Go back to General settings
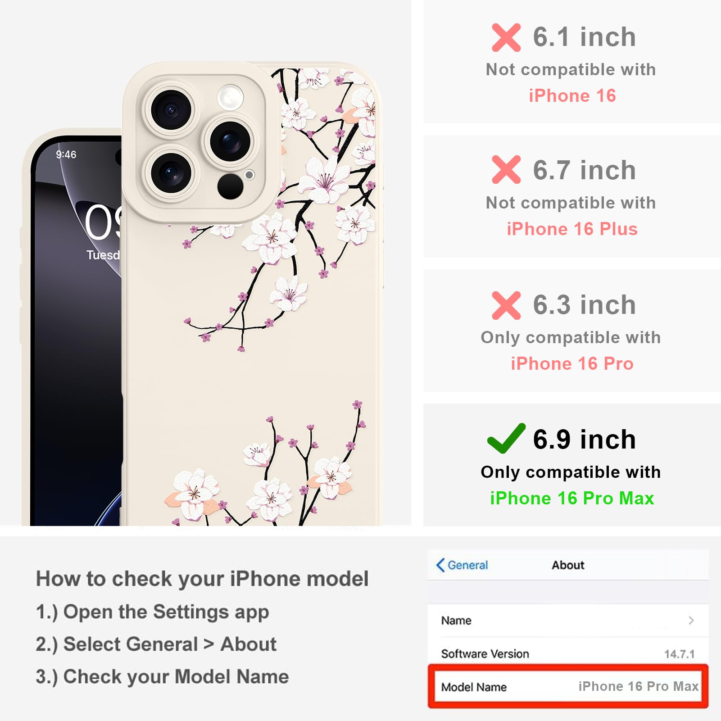Image resolution: width=721 pixels, height=721 pixels. tap(462, 565)
